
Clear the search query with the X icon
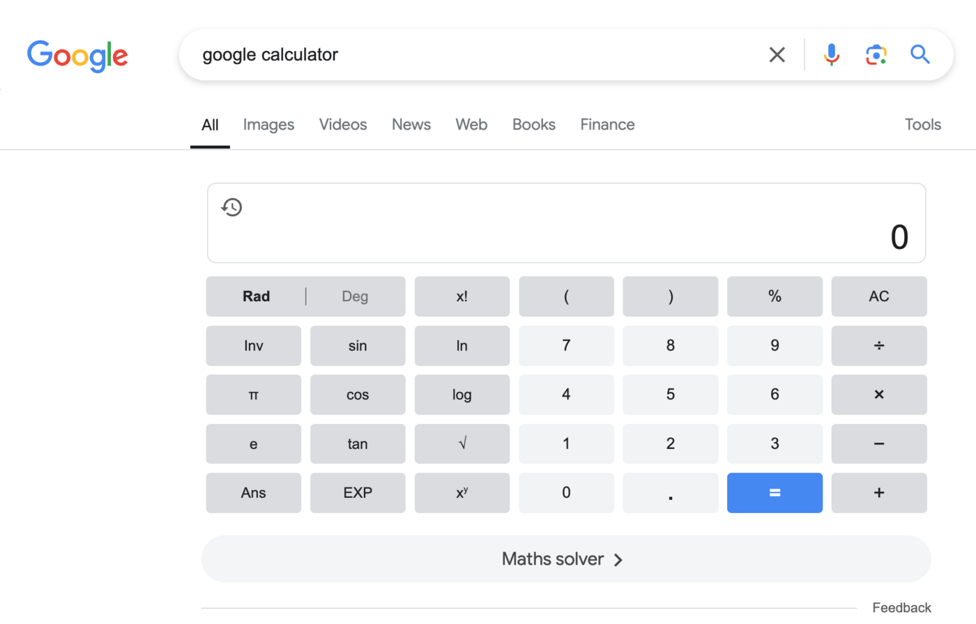pos(777,54)
